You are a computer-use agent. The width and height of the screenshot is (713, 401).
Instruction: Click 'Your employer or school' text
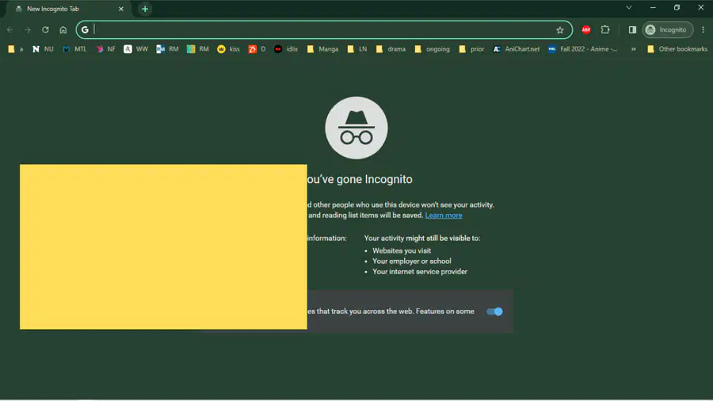[x=411, y=261]
